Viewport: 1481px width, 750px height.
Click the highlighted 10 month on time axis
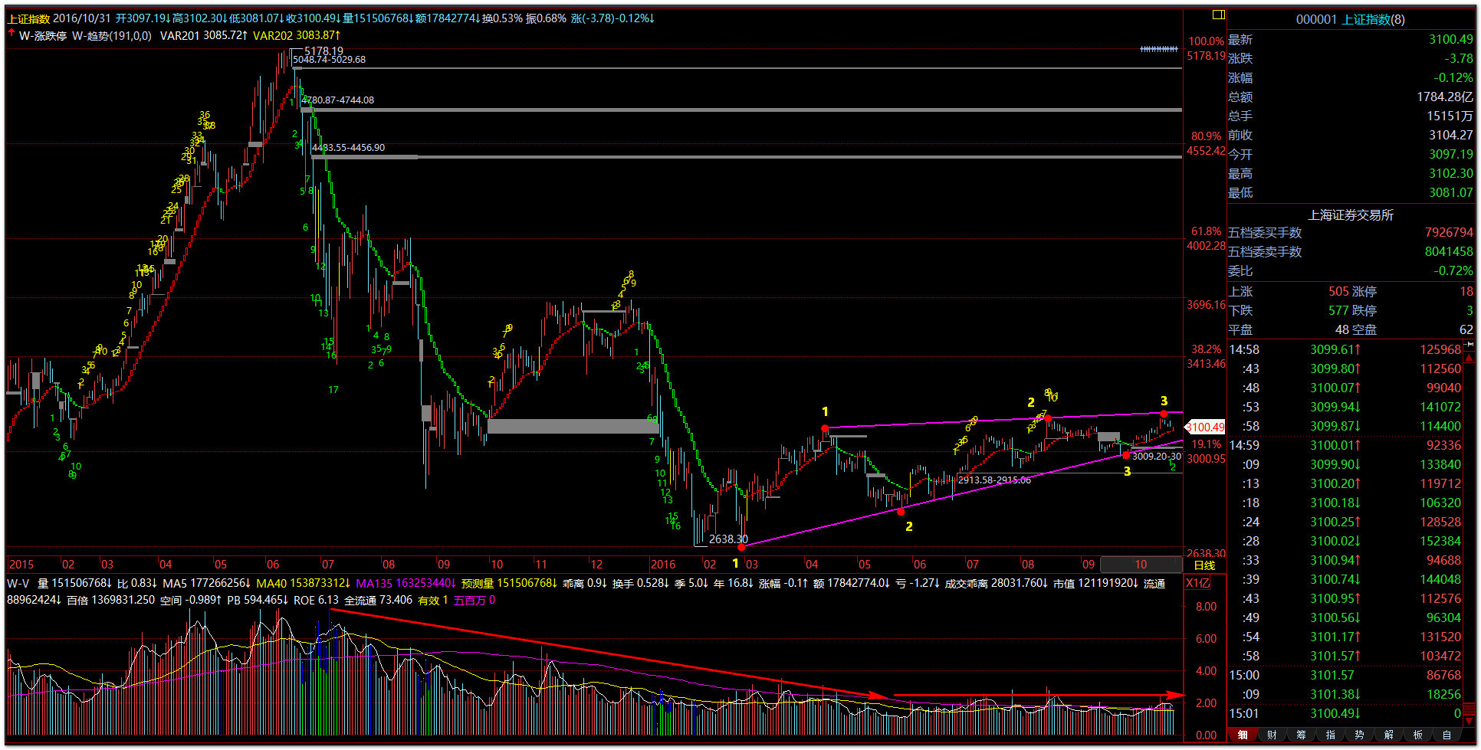pyautogui.click(x=1141, y=565)
